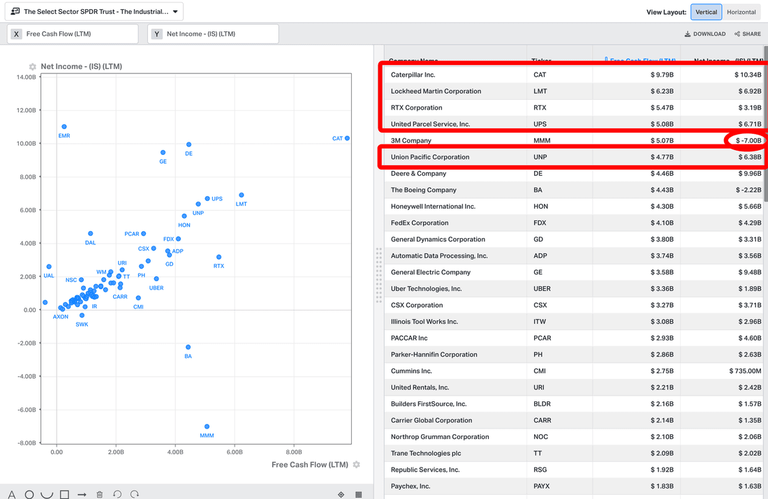The width and height of the screenshot is (768, 499).
Task: Select Deere & Company in table
Action: pos(418,173)
